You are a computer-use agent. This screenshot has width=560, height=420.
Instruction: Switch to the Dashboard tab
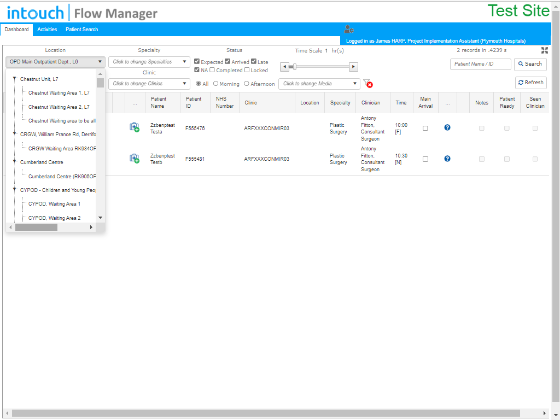coord(16,30)
